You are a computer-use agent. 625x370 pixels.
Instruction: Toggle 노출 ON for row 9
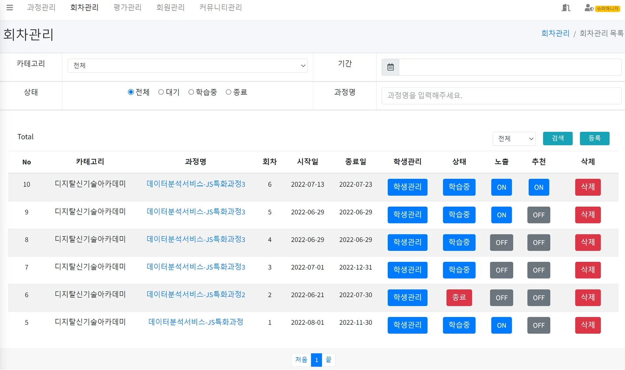pyautogui.click(x=501, y=215)
